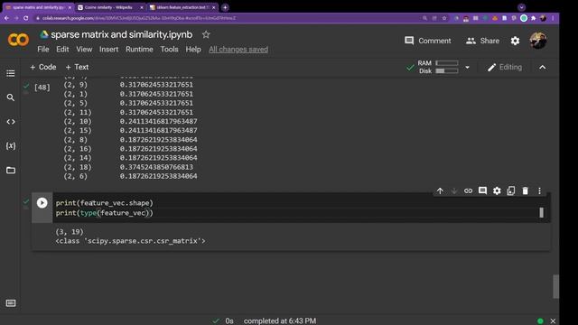Open the Chrome tab search dropdown
This screenshot has width=578, height=325.
(521, 7)
